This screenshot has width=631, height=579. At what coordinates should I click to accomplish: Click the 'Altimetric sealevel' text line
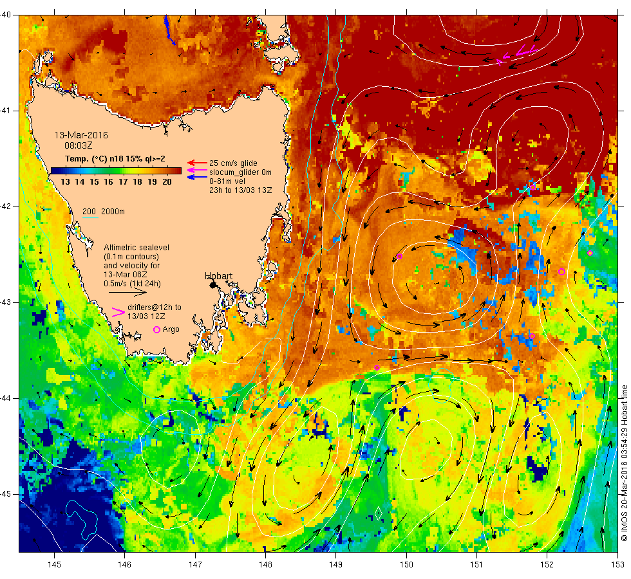tap(137, 248)
